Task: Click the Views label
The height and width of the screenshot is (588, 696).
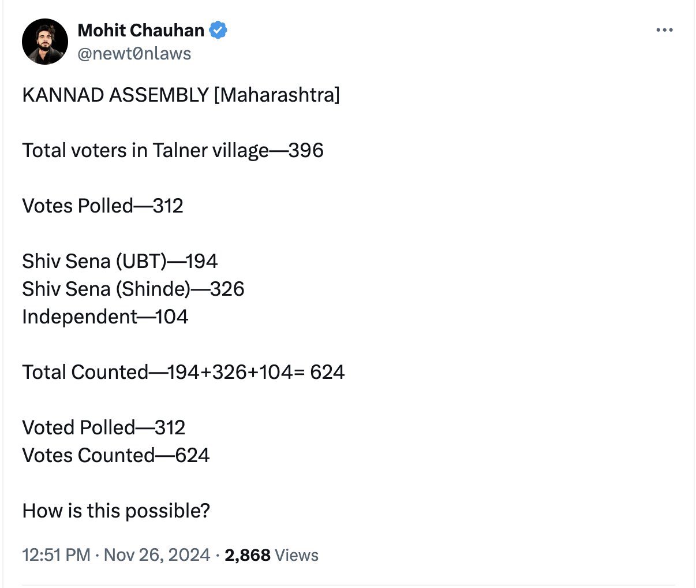Action: click(x=297, y=555)
